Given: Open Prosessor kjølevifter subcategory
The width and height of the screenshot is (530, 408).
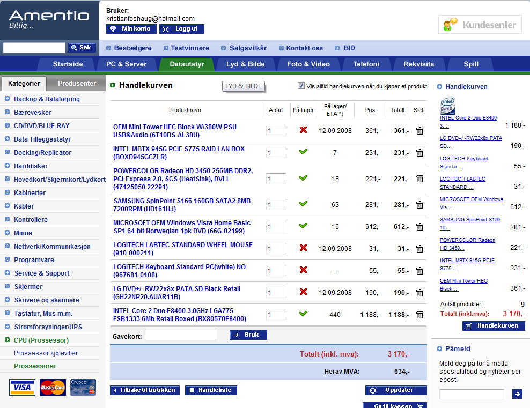Looking at the screenshot, I should [46, 353].
